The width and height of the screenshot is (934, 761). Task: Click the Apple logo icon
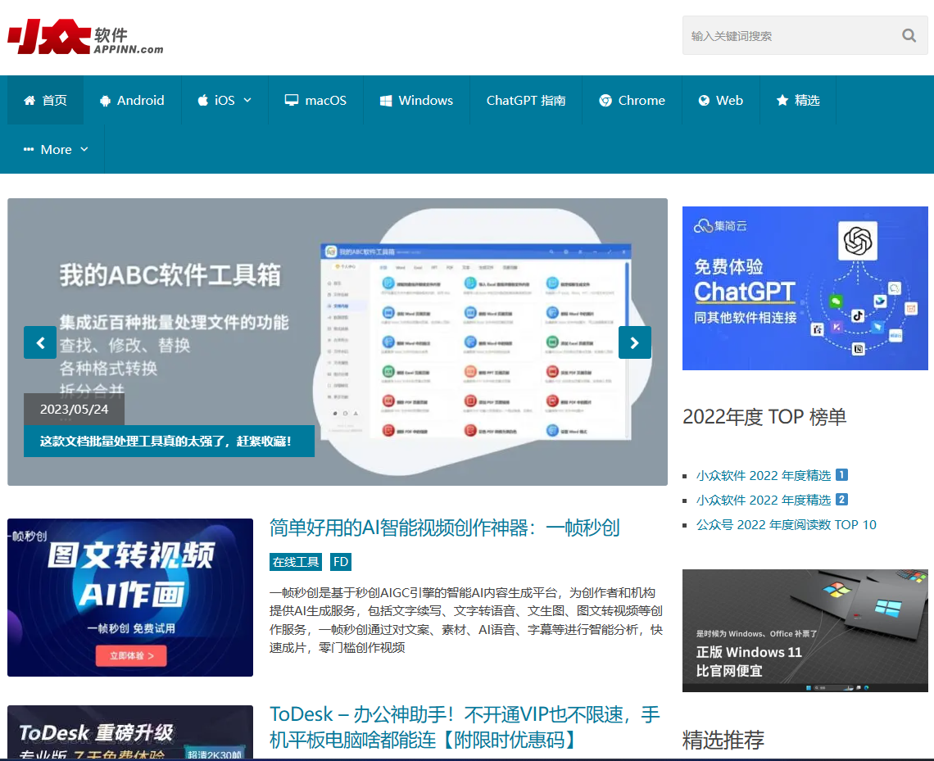tap(203, 100)
